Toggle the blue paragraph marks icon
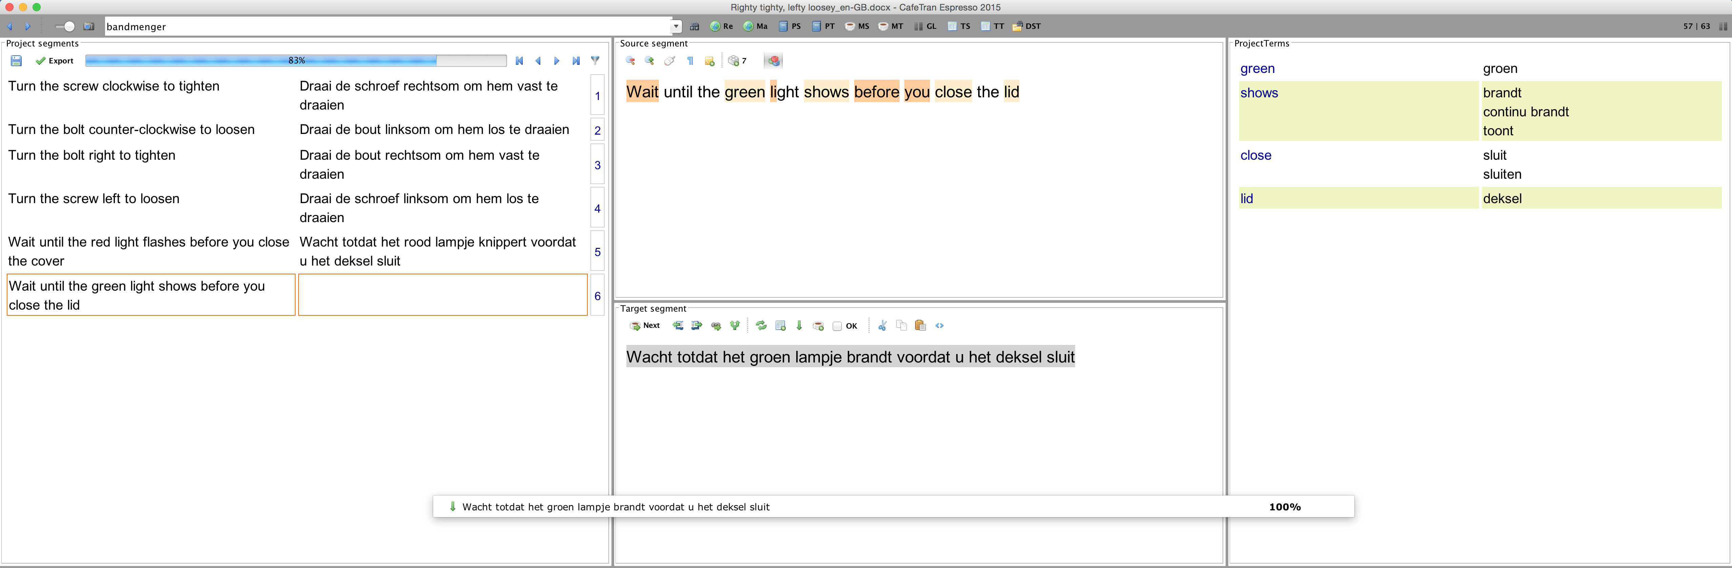 pyautogui.click(x=690, y=61)
